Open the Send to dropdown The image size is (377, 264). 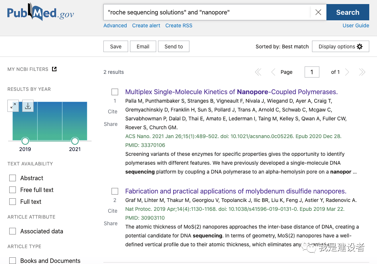[x=174, y=47]
